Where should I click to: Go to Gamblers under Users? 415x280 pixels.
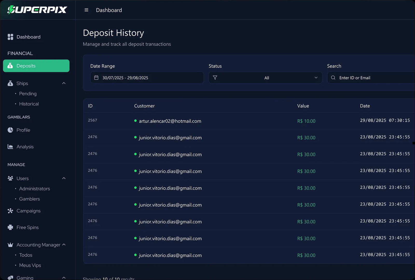tap(29, 199)
